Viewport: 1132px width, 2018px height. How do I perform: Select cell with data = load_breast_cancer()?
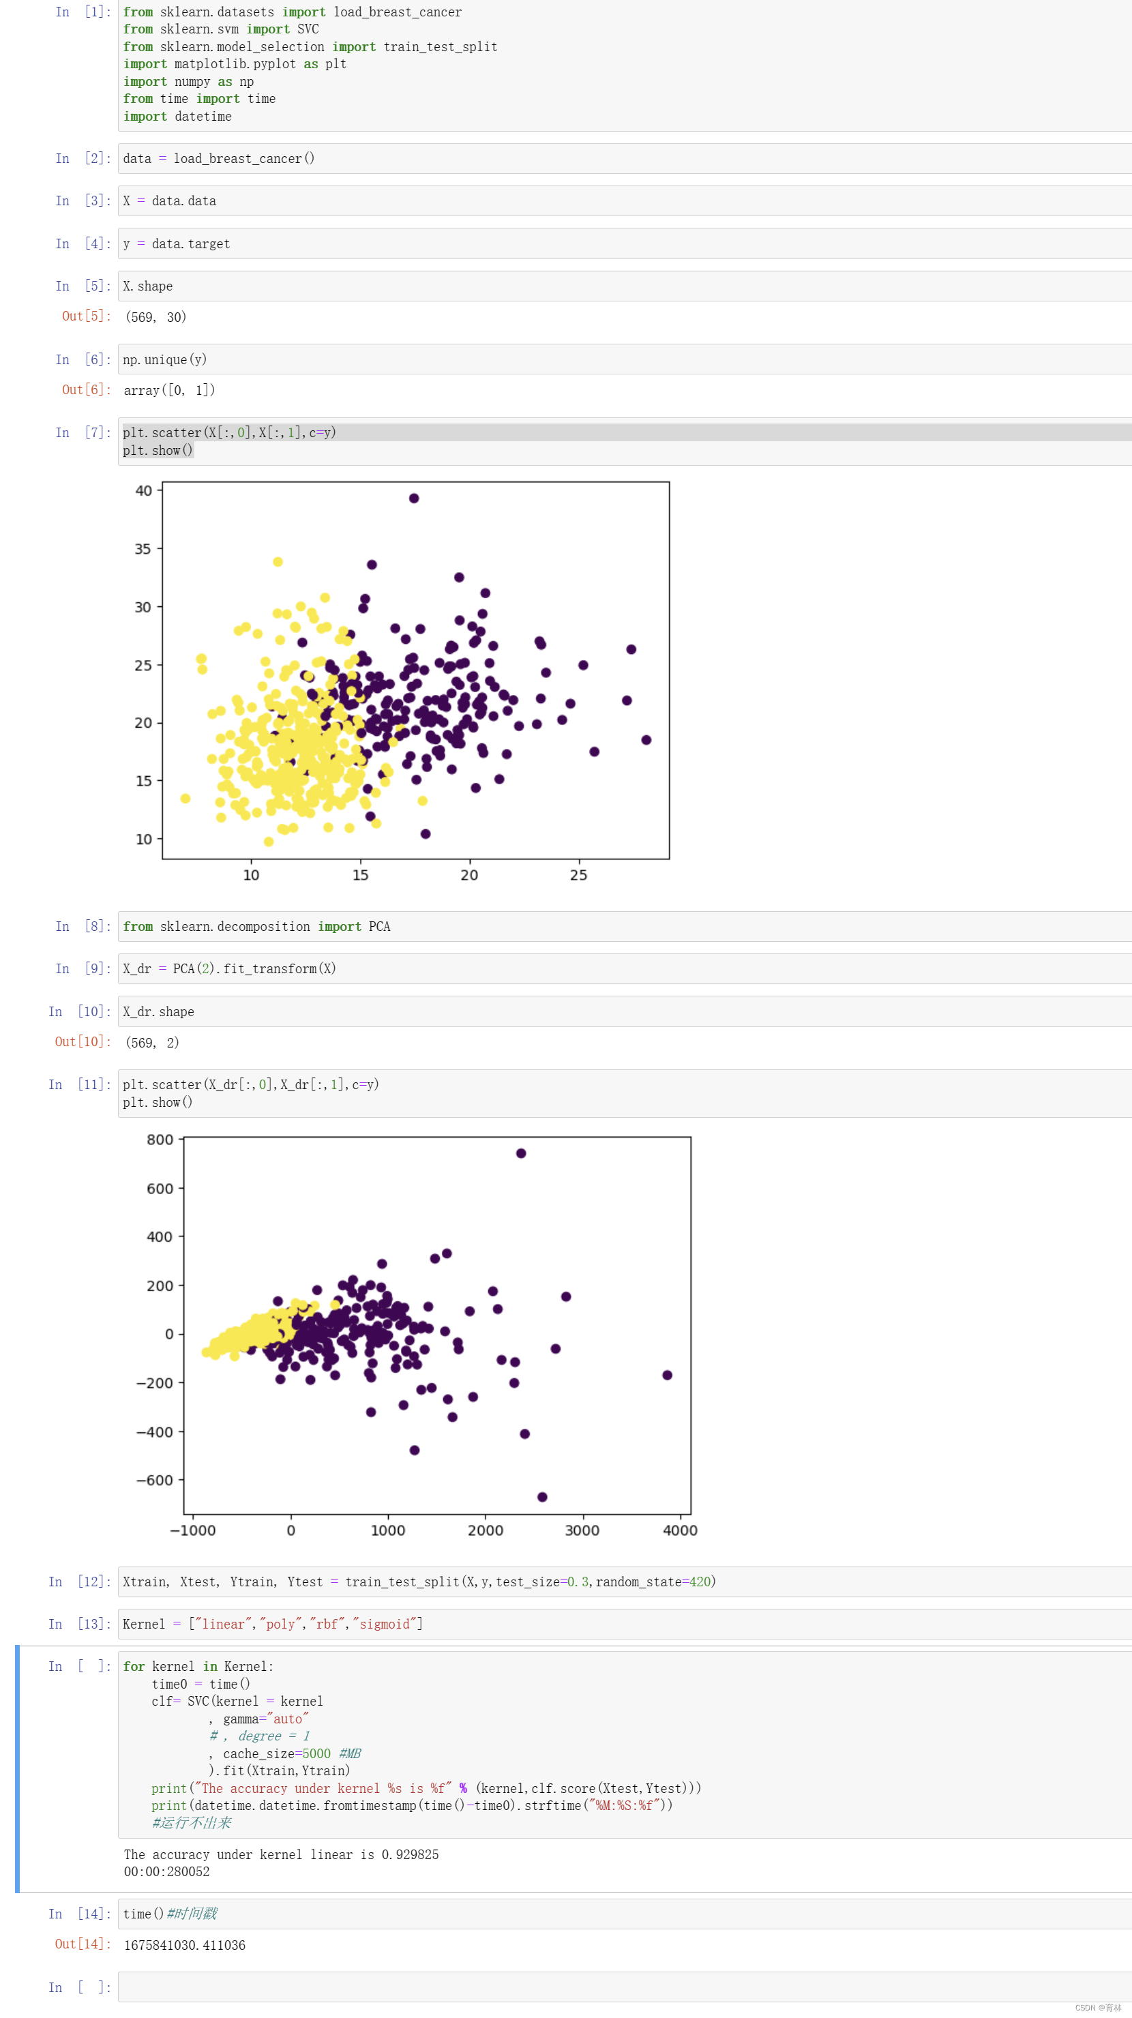point(625,158)
